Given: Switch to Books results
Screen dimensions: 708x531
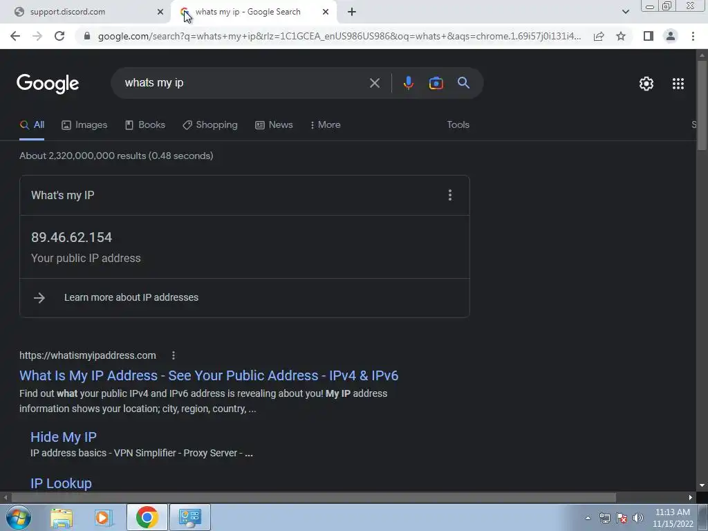Looking at the screenshot, I should tap(145, 125).
